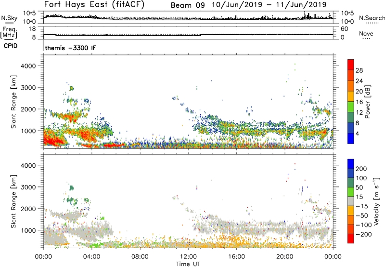Click the '28' power colorbar value

pos(359,70)
